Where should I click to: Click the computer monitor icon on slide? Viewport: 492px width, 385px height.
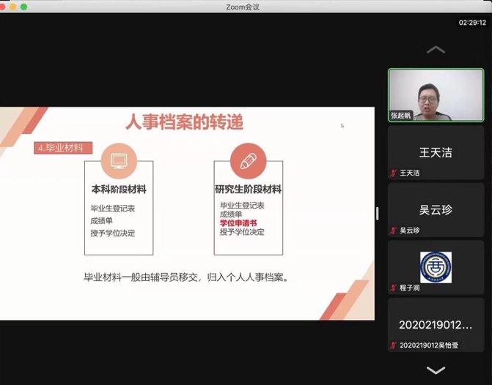click(119, 161)
